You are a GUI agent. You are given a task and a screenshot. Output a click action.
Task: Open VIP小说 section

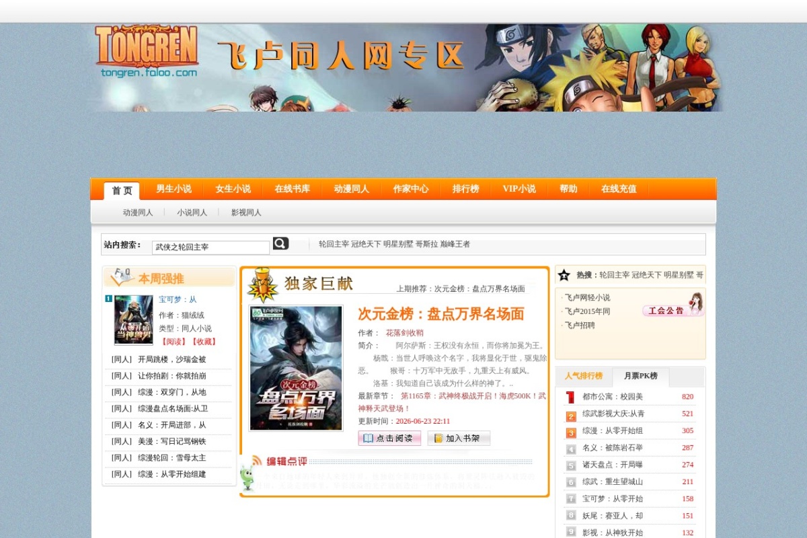[519, 189]
